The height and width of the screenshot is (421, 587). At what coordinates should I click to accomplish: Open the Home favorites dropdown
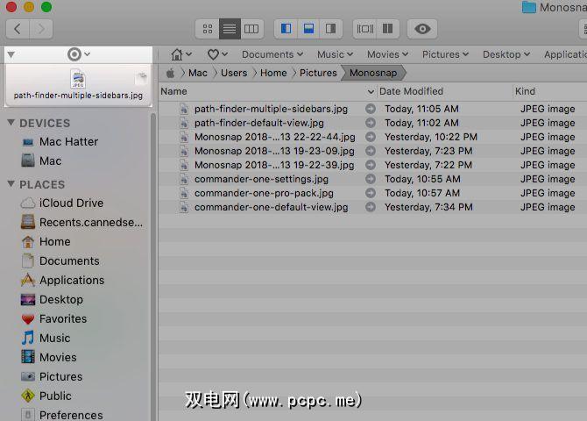click(181, 54)
